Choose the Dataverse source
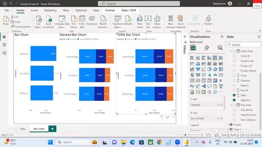The height and width of the screenshot is (147, 262). click(x=92, y=20)
